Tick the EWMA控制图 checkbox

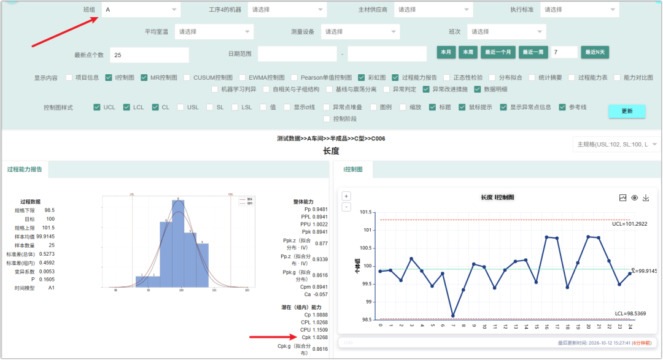pos(242,78)
